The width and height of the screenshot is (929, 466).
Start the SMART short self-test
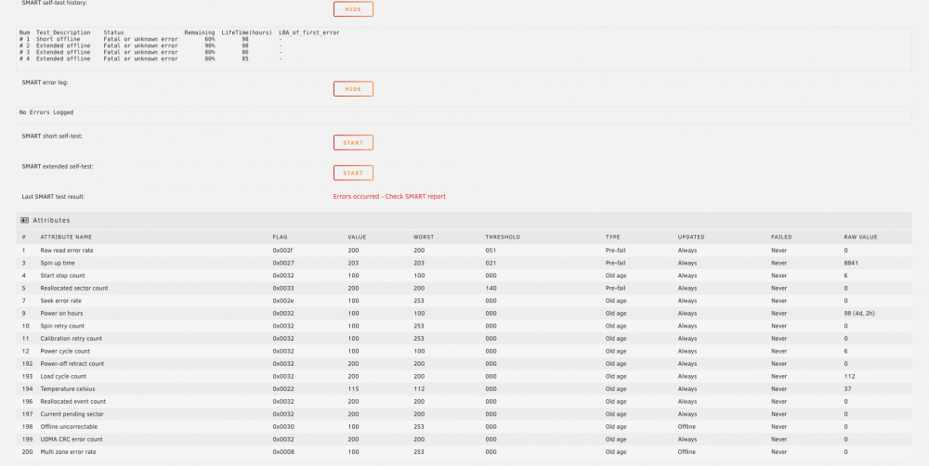tap(353, 143)
